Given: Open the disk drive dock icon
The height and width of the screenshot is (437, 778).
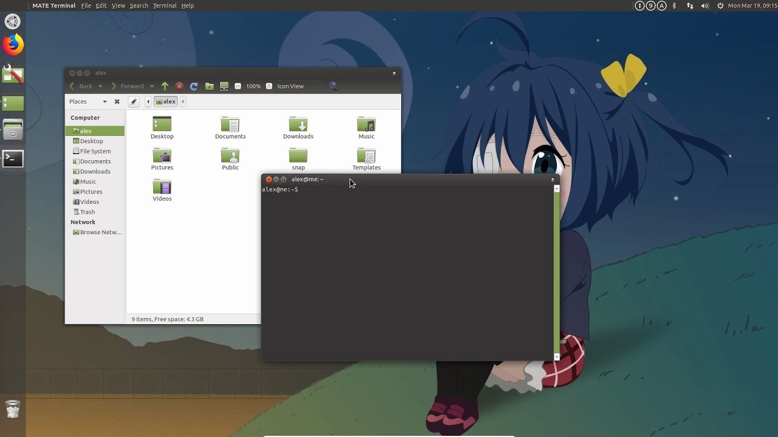Looking at the screenshot, I should [13, 130].
